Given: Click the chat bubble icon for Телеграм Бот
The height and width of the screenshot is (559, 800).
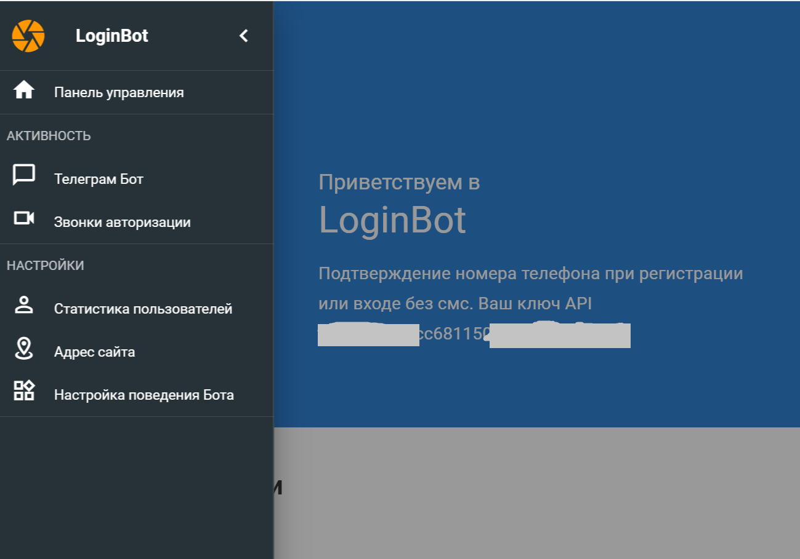Looking at the screenshot, I should point(24,175).
